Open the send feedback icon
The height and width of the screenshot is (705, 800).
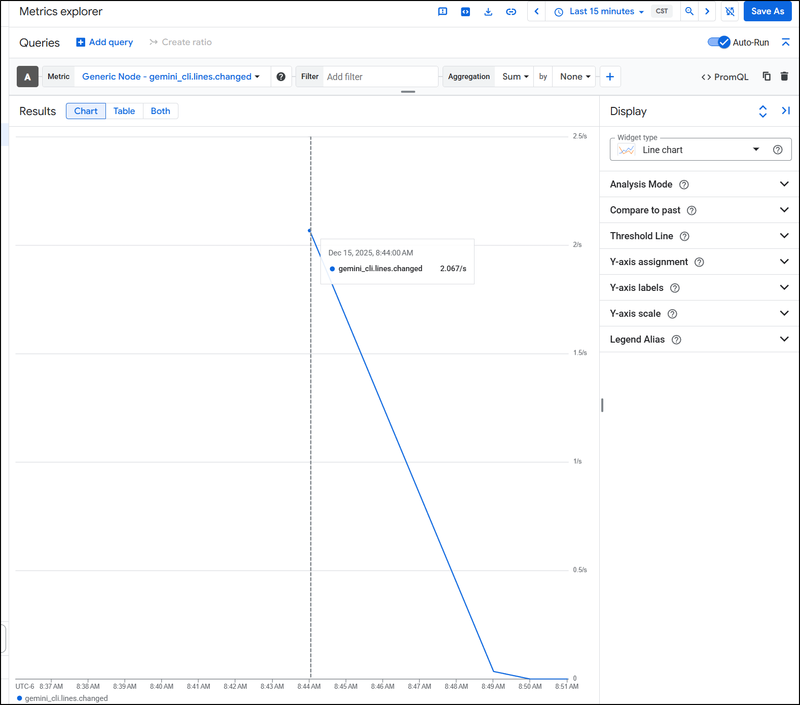click(x=443, y=12)
